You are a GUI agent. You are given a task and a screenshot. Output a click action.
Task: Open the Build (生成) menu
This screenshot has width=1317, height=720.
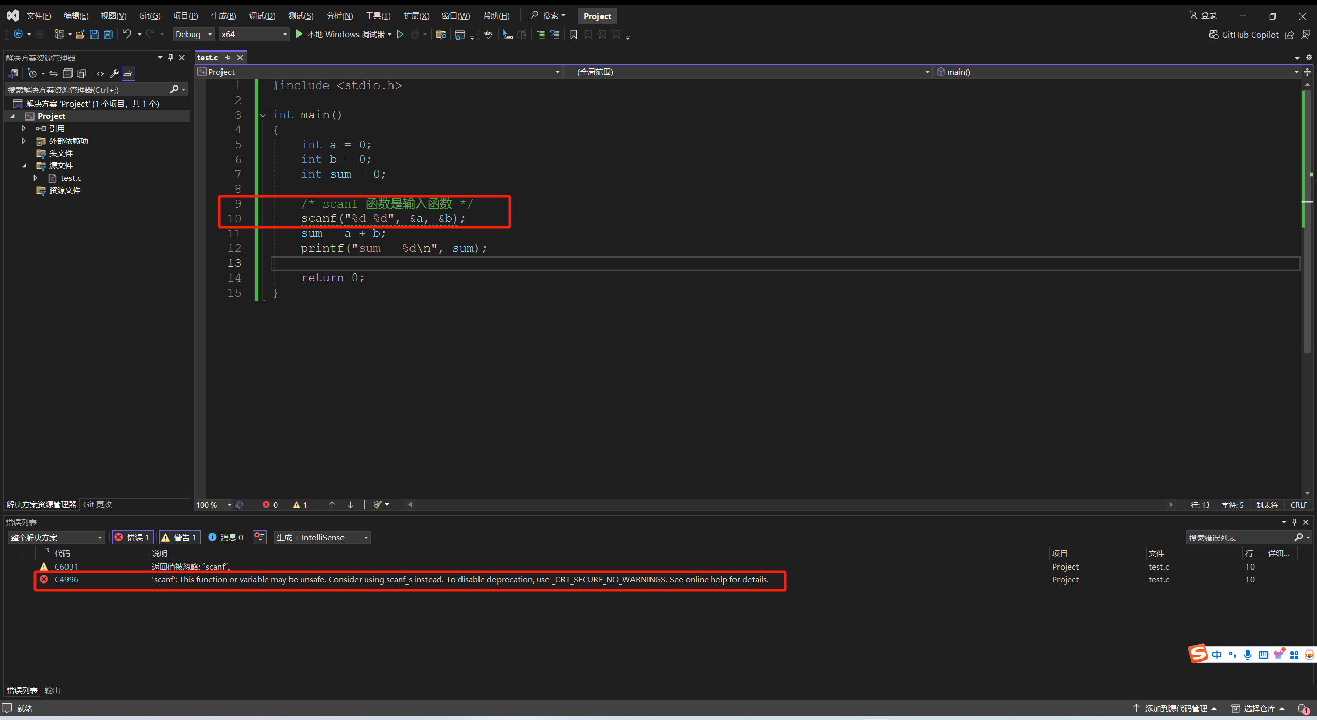coord(223,16)
